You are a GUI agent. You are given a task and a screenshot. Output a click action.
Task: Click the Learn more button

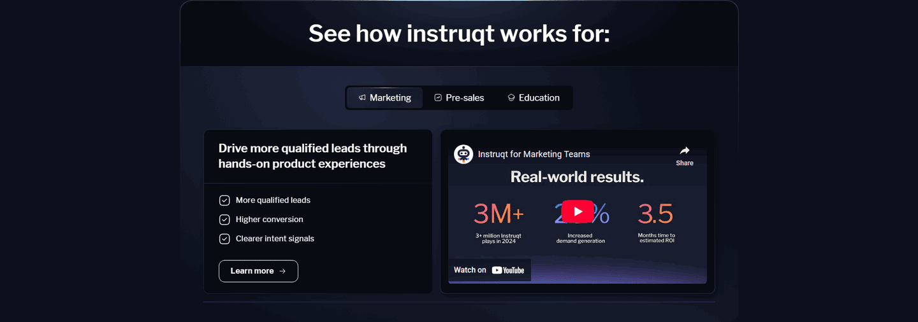[258, 271]
